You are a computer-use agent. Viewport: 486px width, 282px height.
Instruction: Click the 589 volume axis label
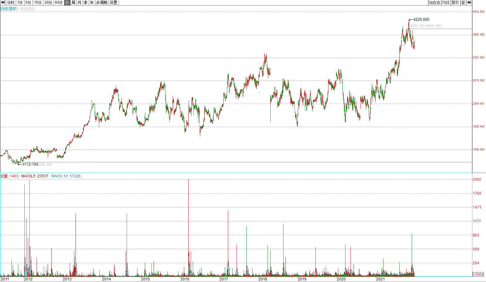[476, 249]
